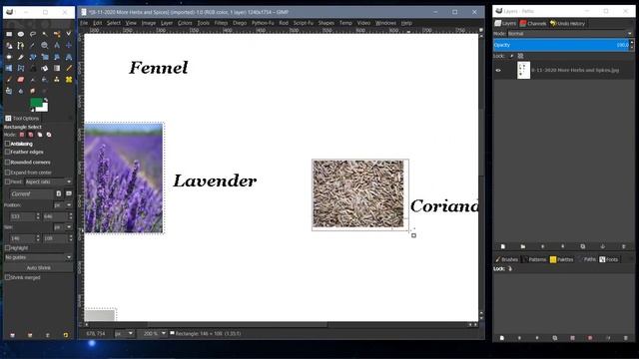
Task: Set selection mode to Add
Action: coord(31,135)
